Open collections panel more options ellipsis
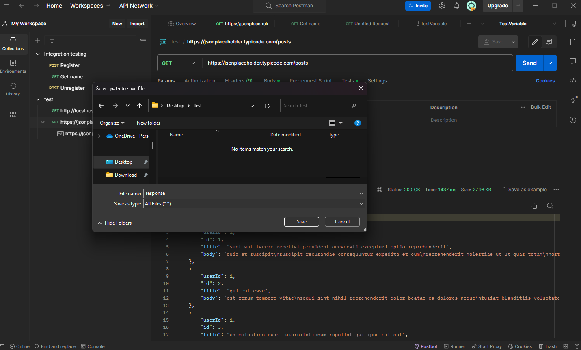The height and width of the screenshot is (350, 581). click(143, 40)
